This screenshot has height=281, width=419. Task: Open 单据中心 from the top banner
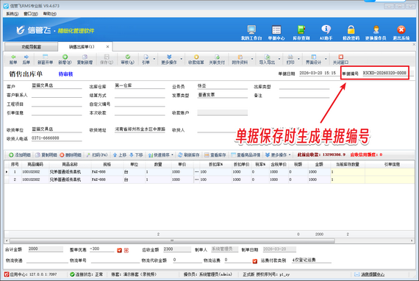(x=276, y=32)
